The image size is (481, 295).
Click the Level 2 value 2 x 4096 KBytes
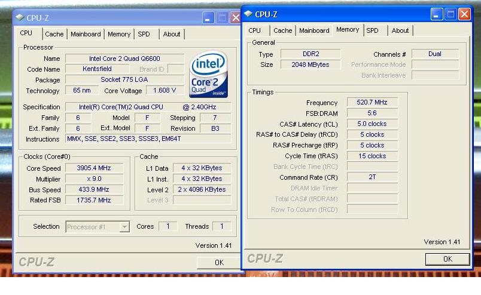click(x=202, y=189)
